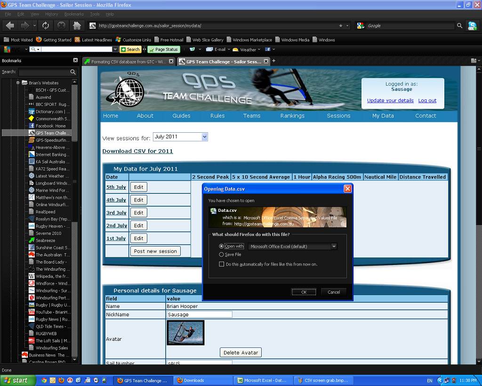
Task: Click the NickName input field
Action: 199,314
